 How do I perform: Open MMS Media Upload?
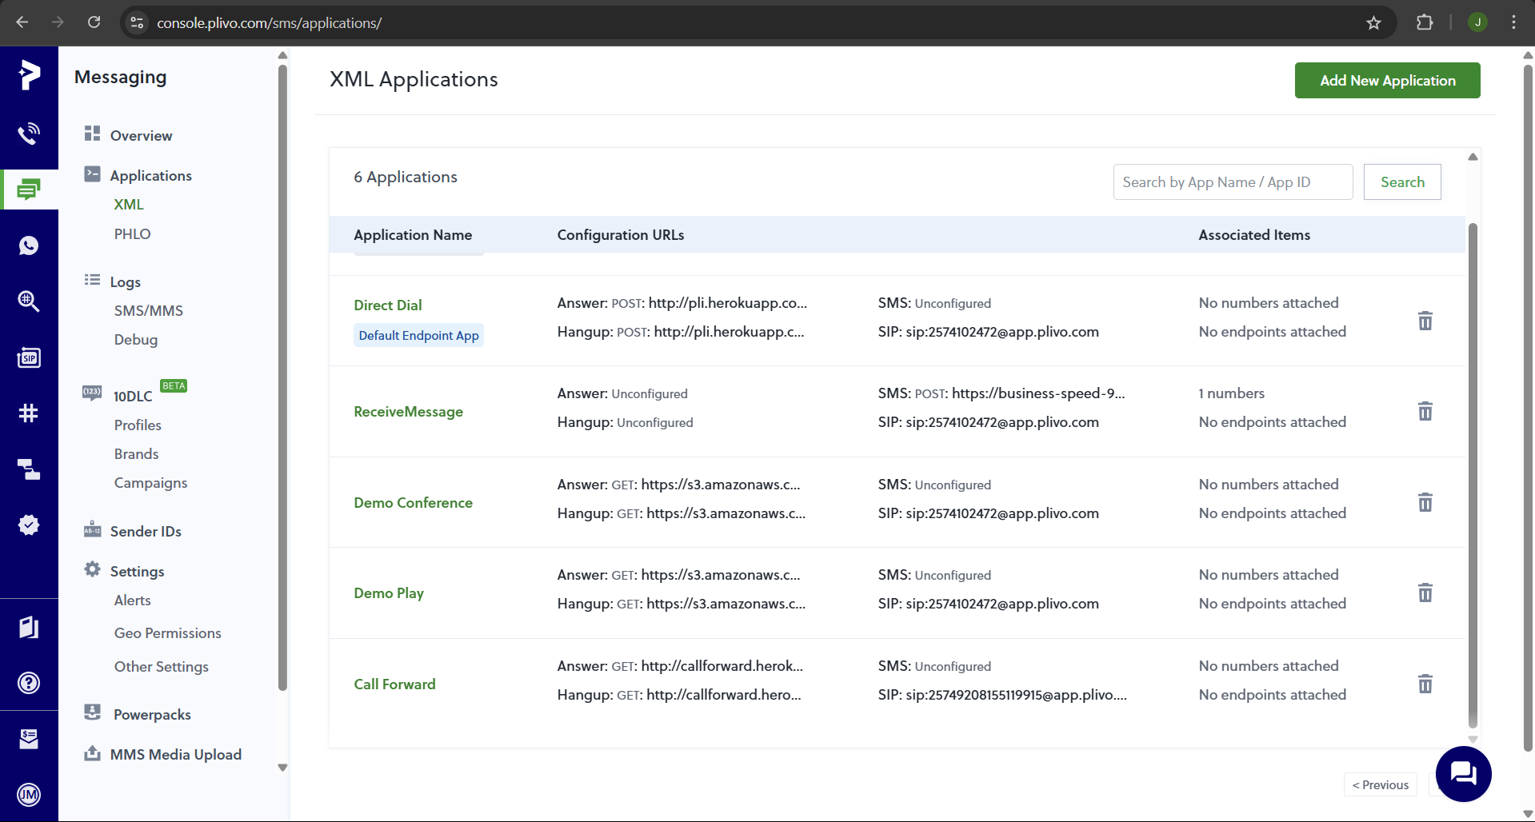point(175,754)
